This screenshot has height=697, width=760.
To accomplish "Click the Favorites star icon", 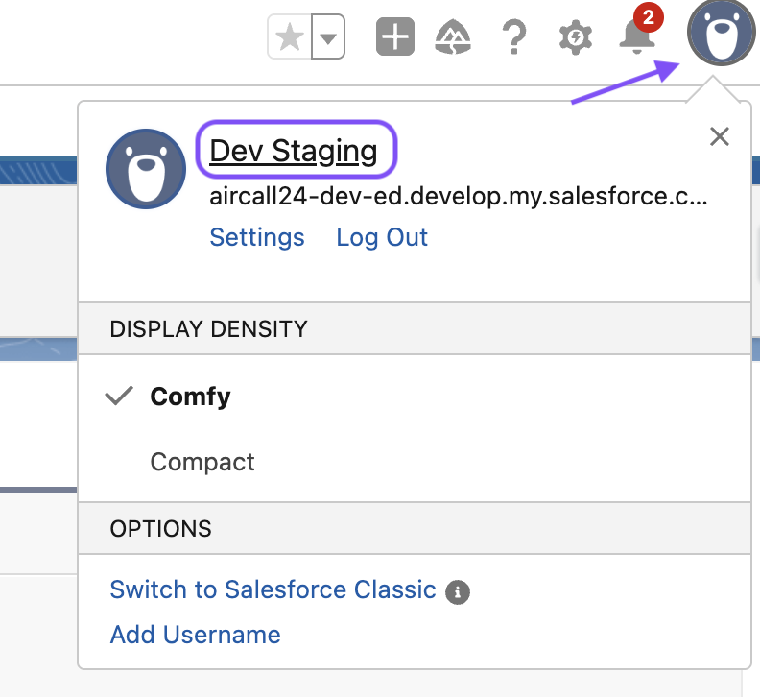I will pos(290,36).
